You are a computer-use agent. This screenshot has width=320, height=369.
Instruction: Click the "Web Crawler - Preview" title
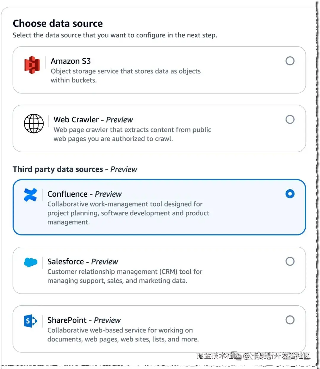click(x=93, y=120)
